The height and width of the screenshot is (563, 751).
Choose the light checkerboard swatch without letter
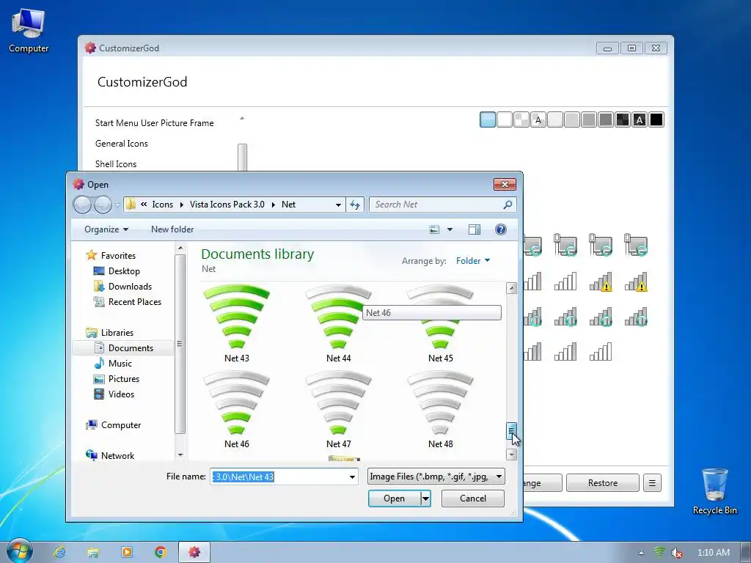point(521,119)
